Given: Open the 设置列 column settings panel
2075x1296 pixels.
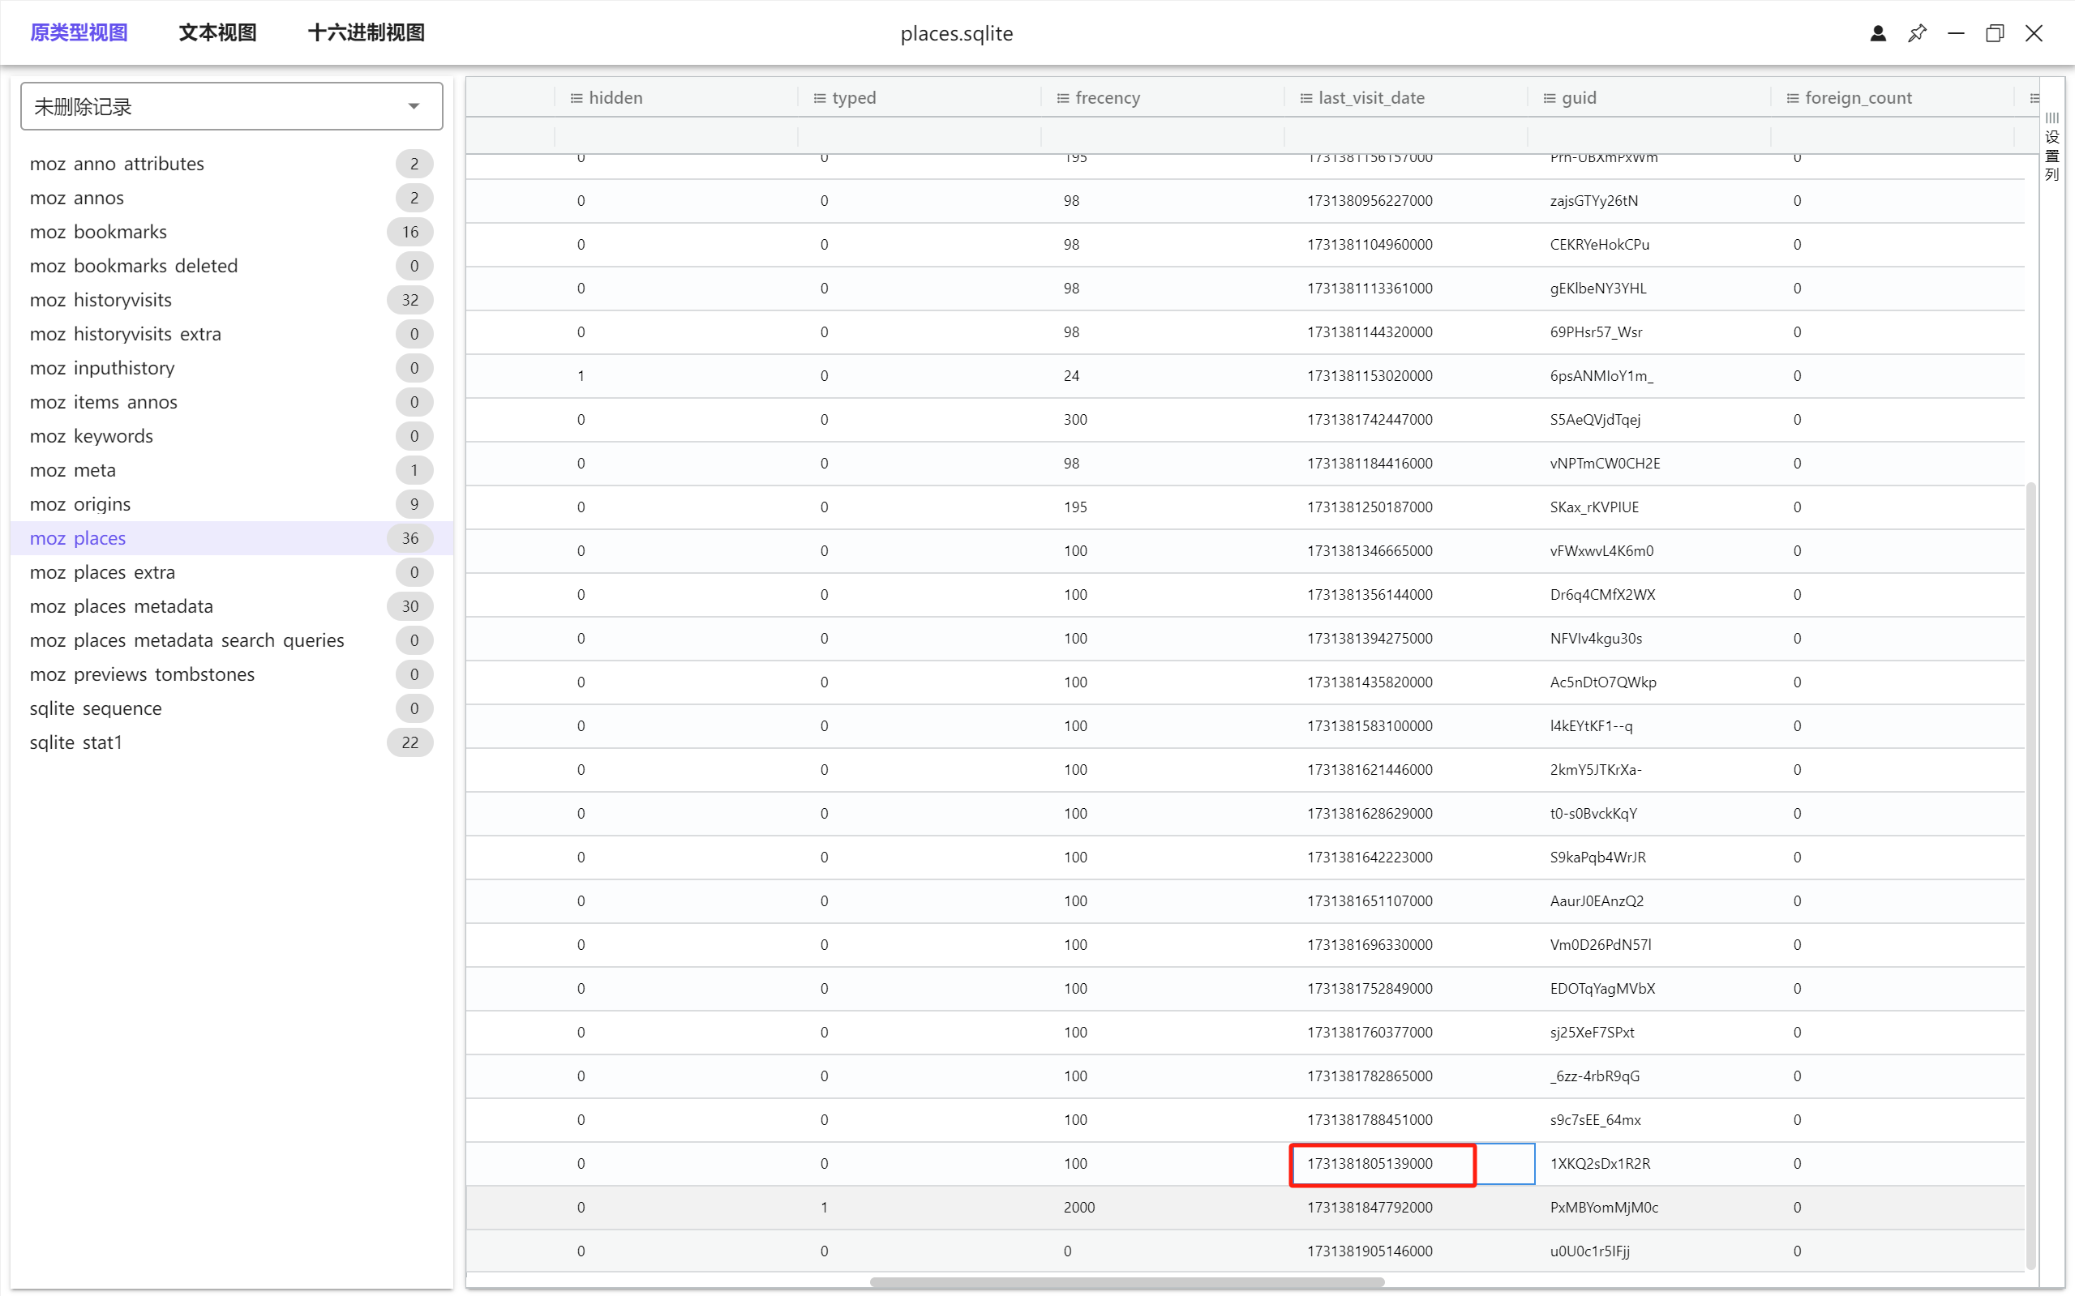Looking at the screenshot, I should (x=2051, y=147).
